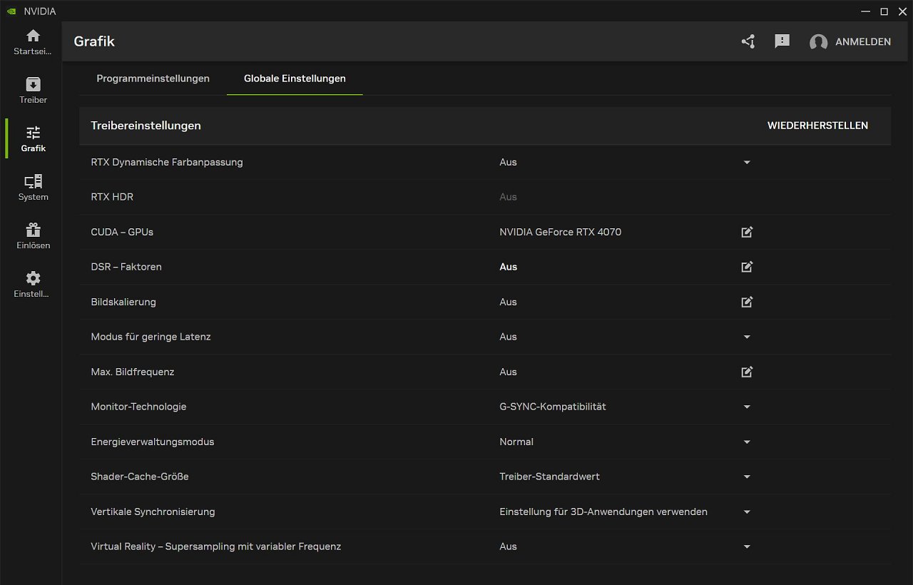Screen dimensions: 913x585
Task: Edit the CUDA – GPUs setting
Action: pyautogui.click(x=747, y=232)
